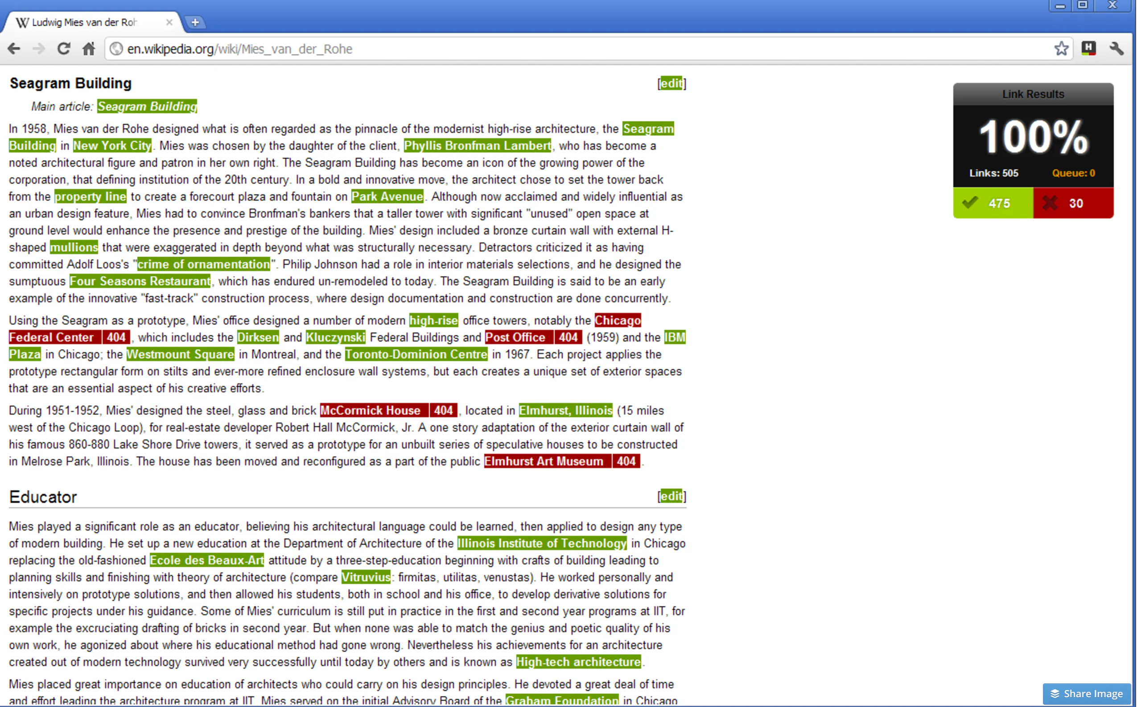Open the wrench settings menu
The height and width of the screenshot is (707, 1137).
[1117, 49]
